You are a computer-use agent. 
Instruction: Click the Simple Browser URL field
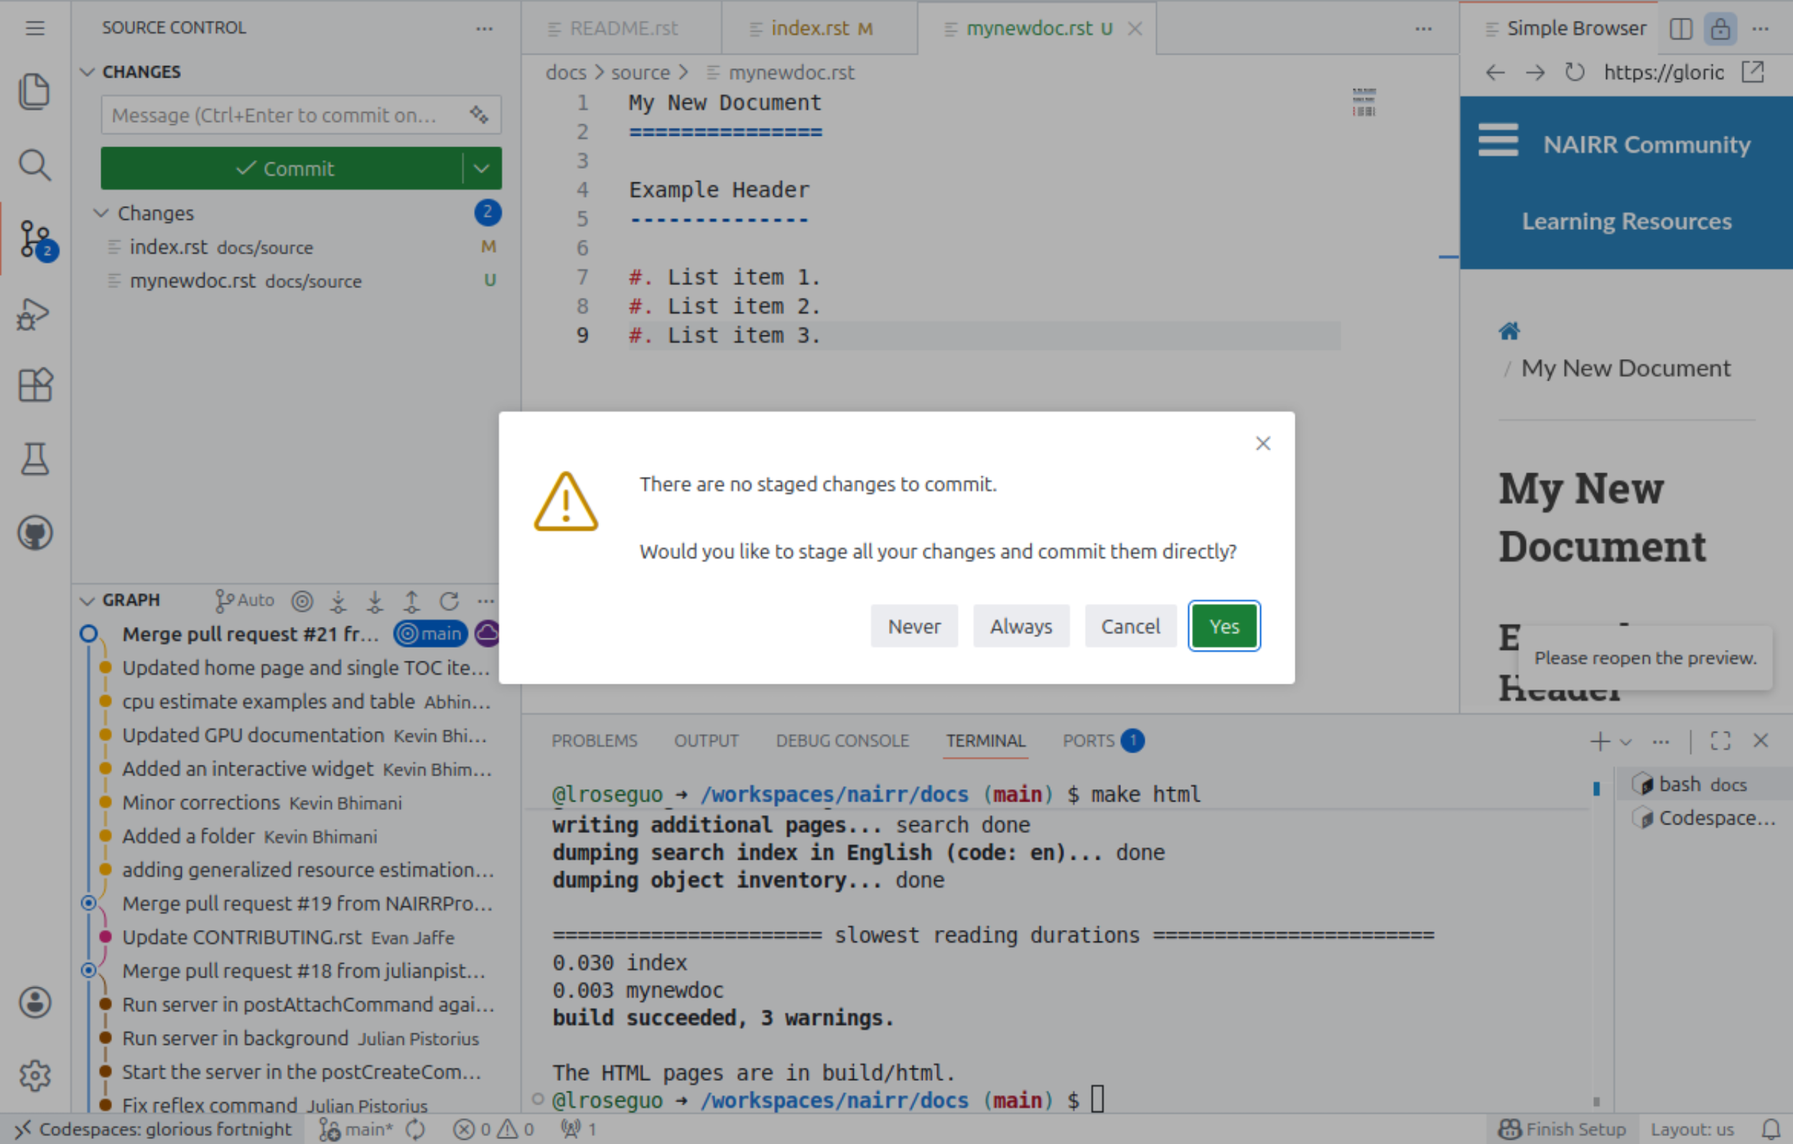coord(1664,73)
